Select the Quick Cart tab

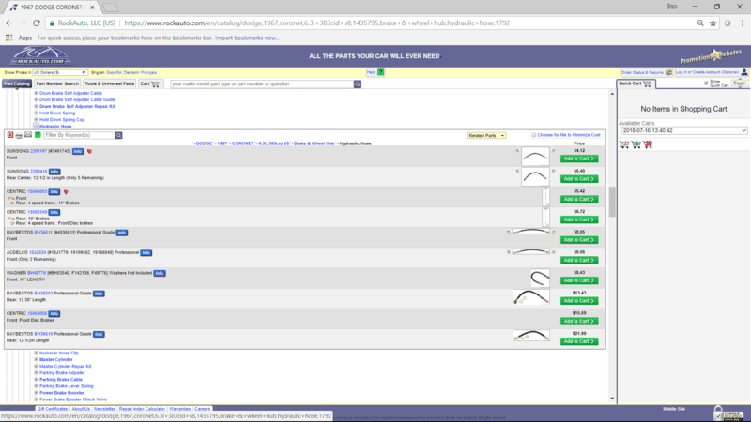(x=636, y=83)
